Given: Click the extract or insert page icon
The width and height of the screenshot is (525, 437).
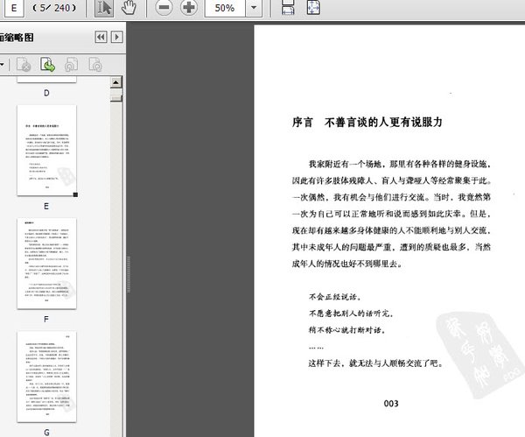Looking at the screenshot, I should point(47,64).
